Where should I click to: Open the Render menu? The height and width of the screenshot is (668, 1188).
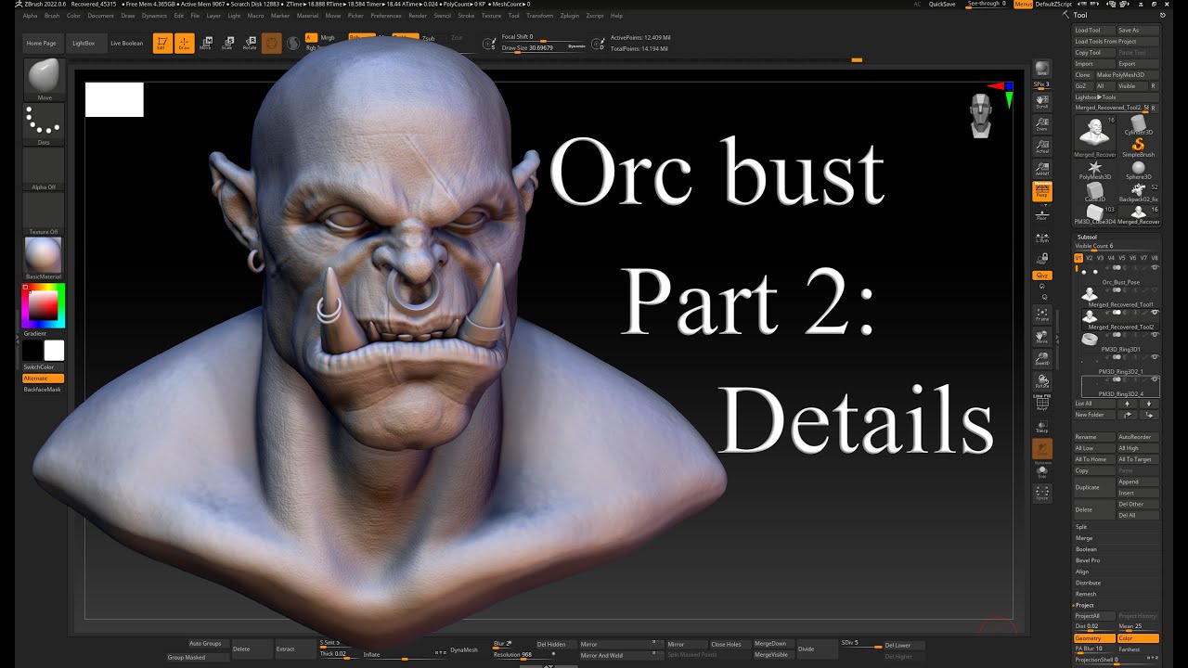coord(418,16)
